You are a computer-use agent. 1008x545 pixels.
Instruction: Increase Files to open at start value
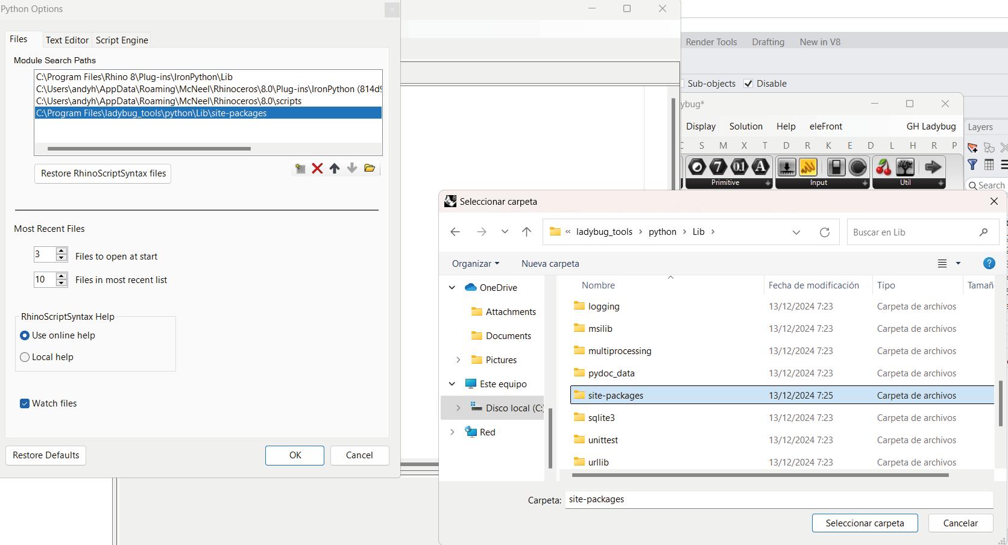61,251
